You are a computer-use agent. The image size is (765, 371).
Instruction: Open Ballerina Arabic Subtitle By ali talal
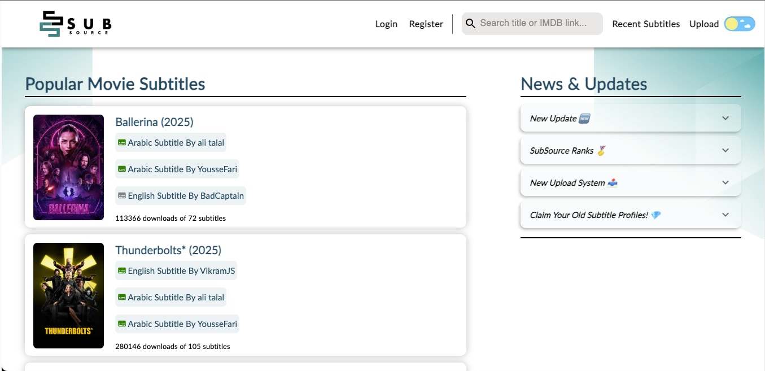pos(171,142)
